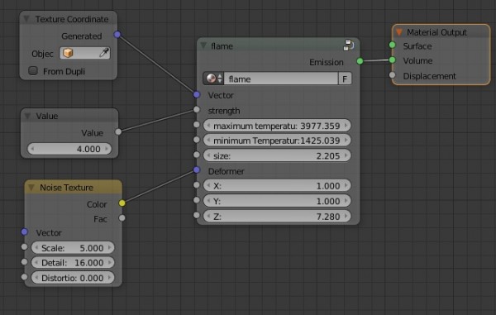The image size is (496, 315).
Task: Edit the minimum Temperature field
Action: pos(277,140)
